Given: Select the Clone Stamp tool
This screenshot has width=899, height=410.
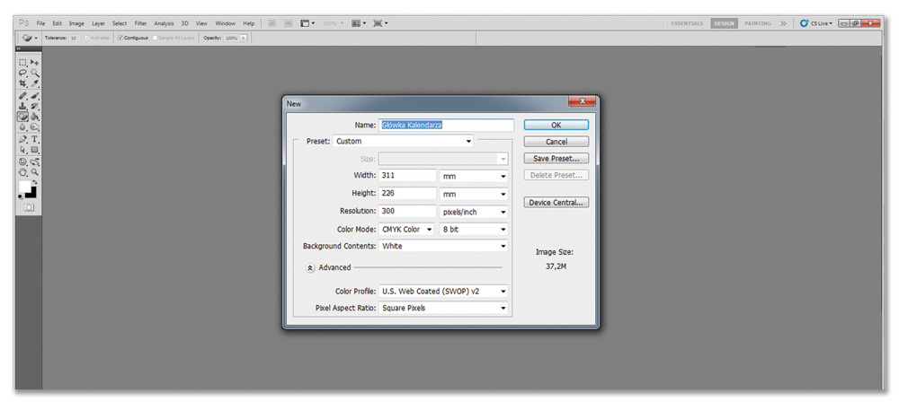Looking at the screenshot, I should click(x=23, y=106).
